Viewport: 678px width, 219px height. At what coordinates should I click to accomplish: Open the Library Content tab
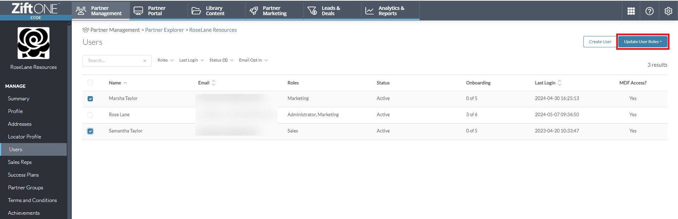click(216, 11)
